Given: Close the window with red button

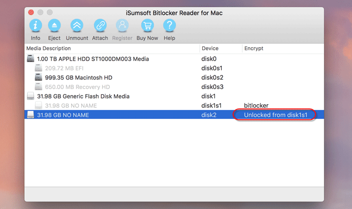Looking at the screenshot, I should 31,12.
